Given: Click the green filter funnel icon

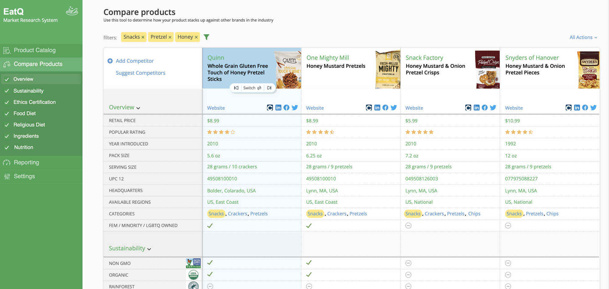Looking at the screenshot, I should point(206,37).
